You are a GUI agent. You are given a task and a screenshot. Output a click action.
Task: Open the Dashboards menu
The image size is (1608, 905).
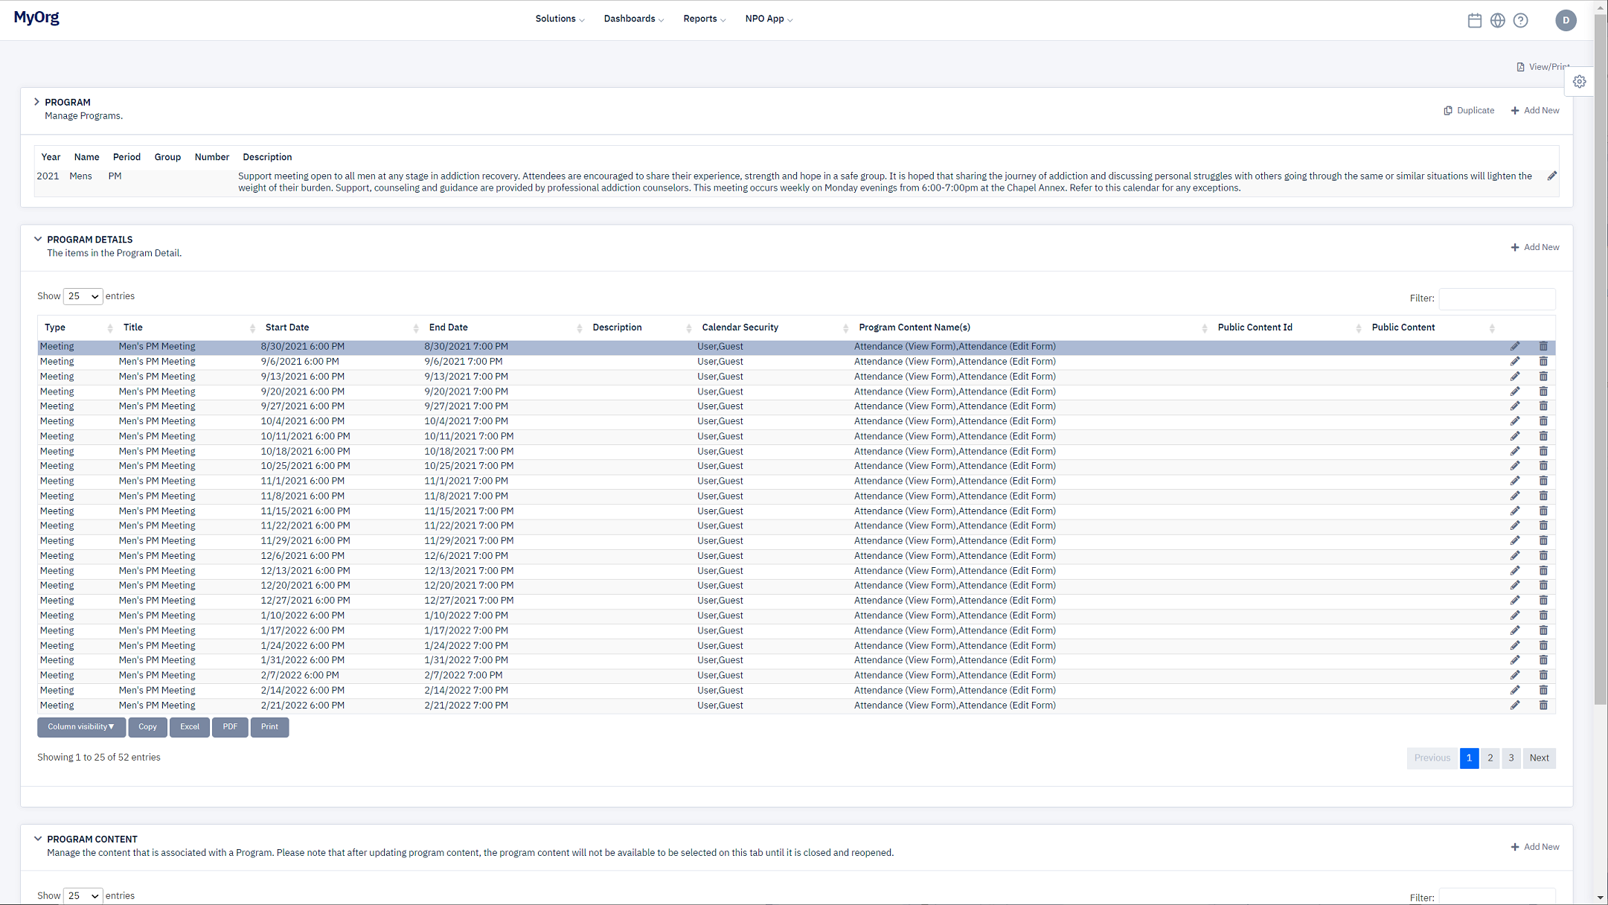pos(633,19)
